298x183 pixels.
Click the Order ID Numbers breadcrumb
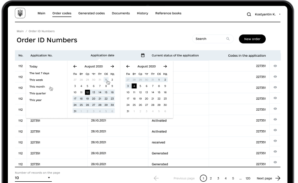pyautogui.click(x=41, y=31)
